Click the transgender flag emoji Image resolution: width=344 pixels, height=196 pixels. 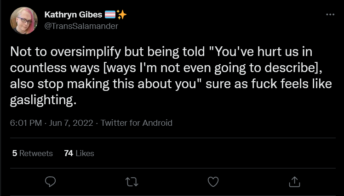coord(110,15)
